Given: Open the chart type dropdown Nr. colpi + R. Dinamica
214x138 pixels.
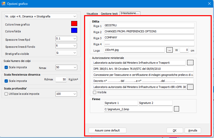Looking at the screenshot, I should (x=41, y=16).
